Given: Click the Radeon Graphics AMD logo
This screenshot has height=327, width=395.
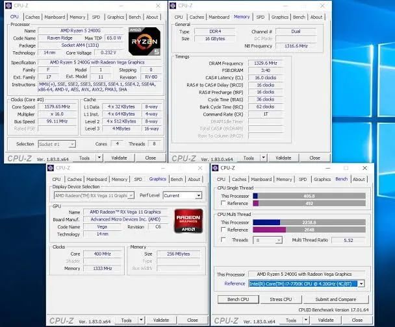Looking at the screenshot, I should coord(188,221).
